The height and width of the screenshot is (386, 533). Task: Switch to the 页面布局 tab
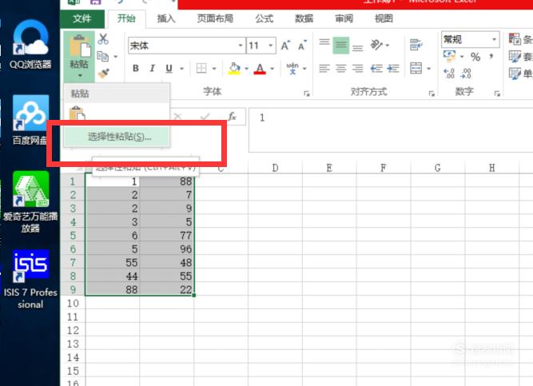[x=215, y=18]
